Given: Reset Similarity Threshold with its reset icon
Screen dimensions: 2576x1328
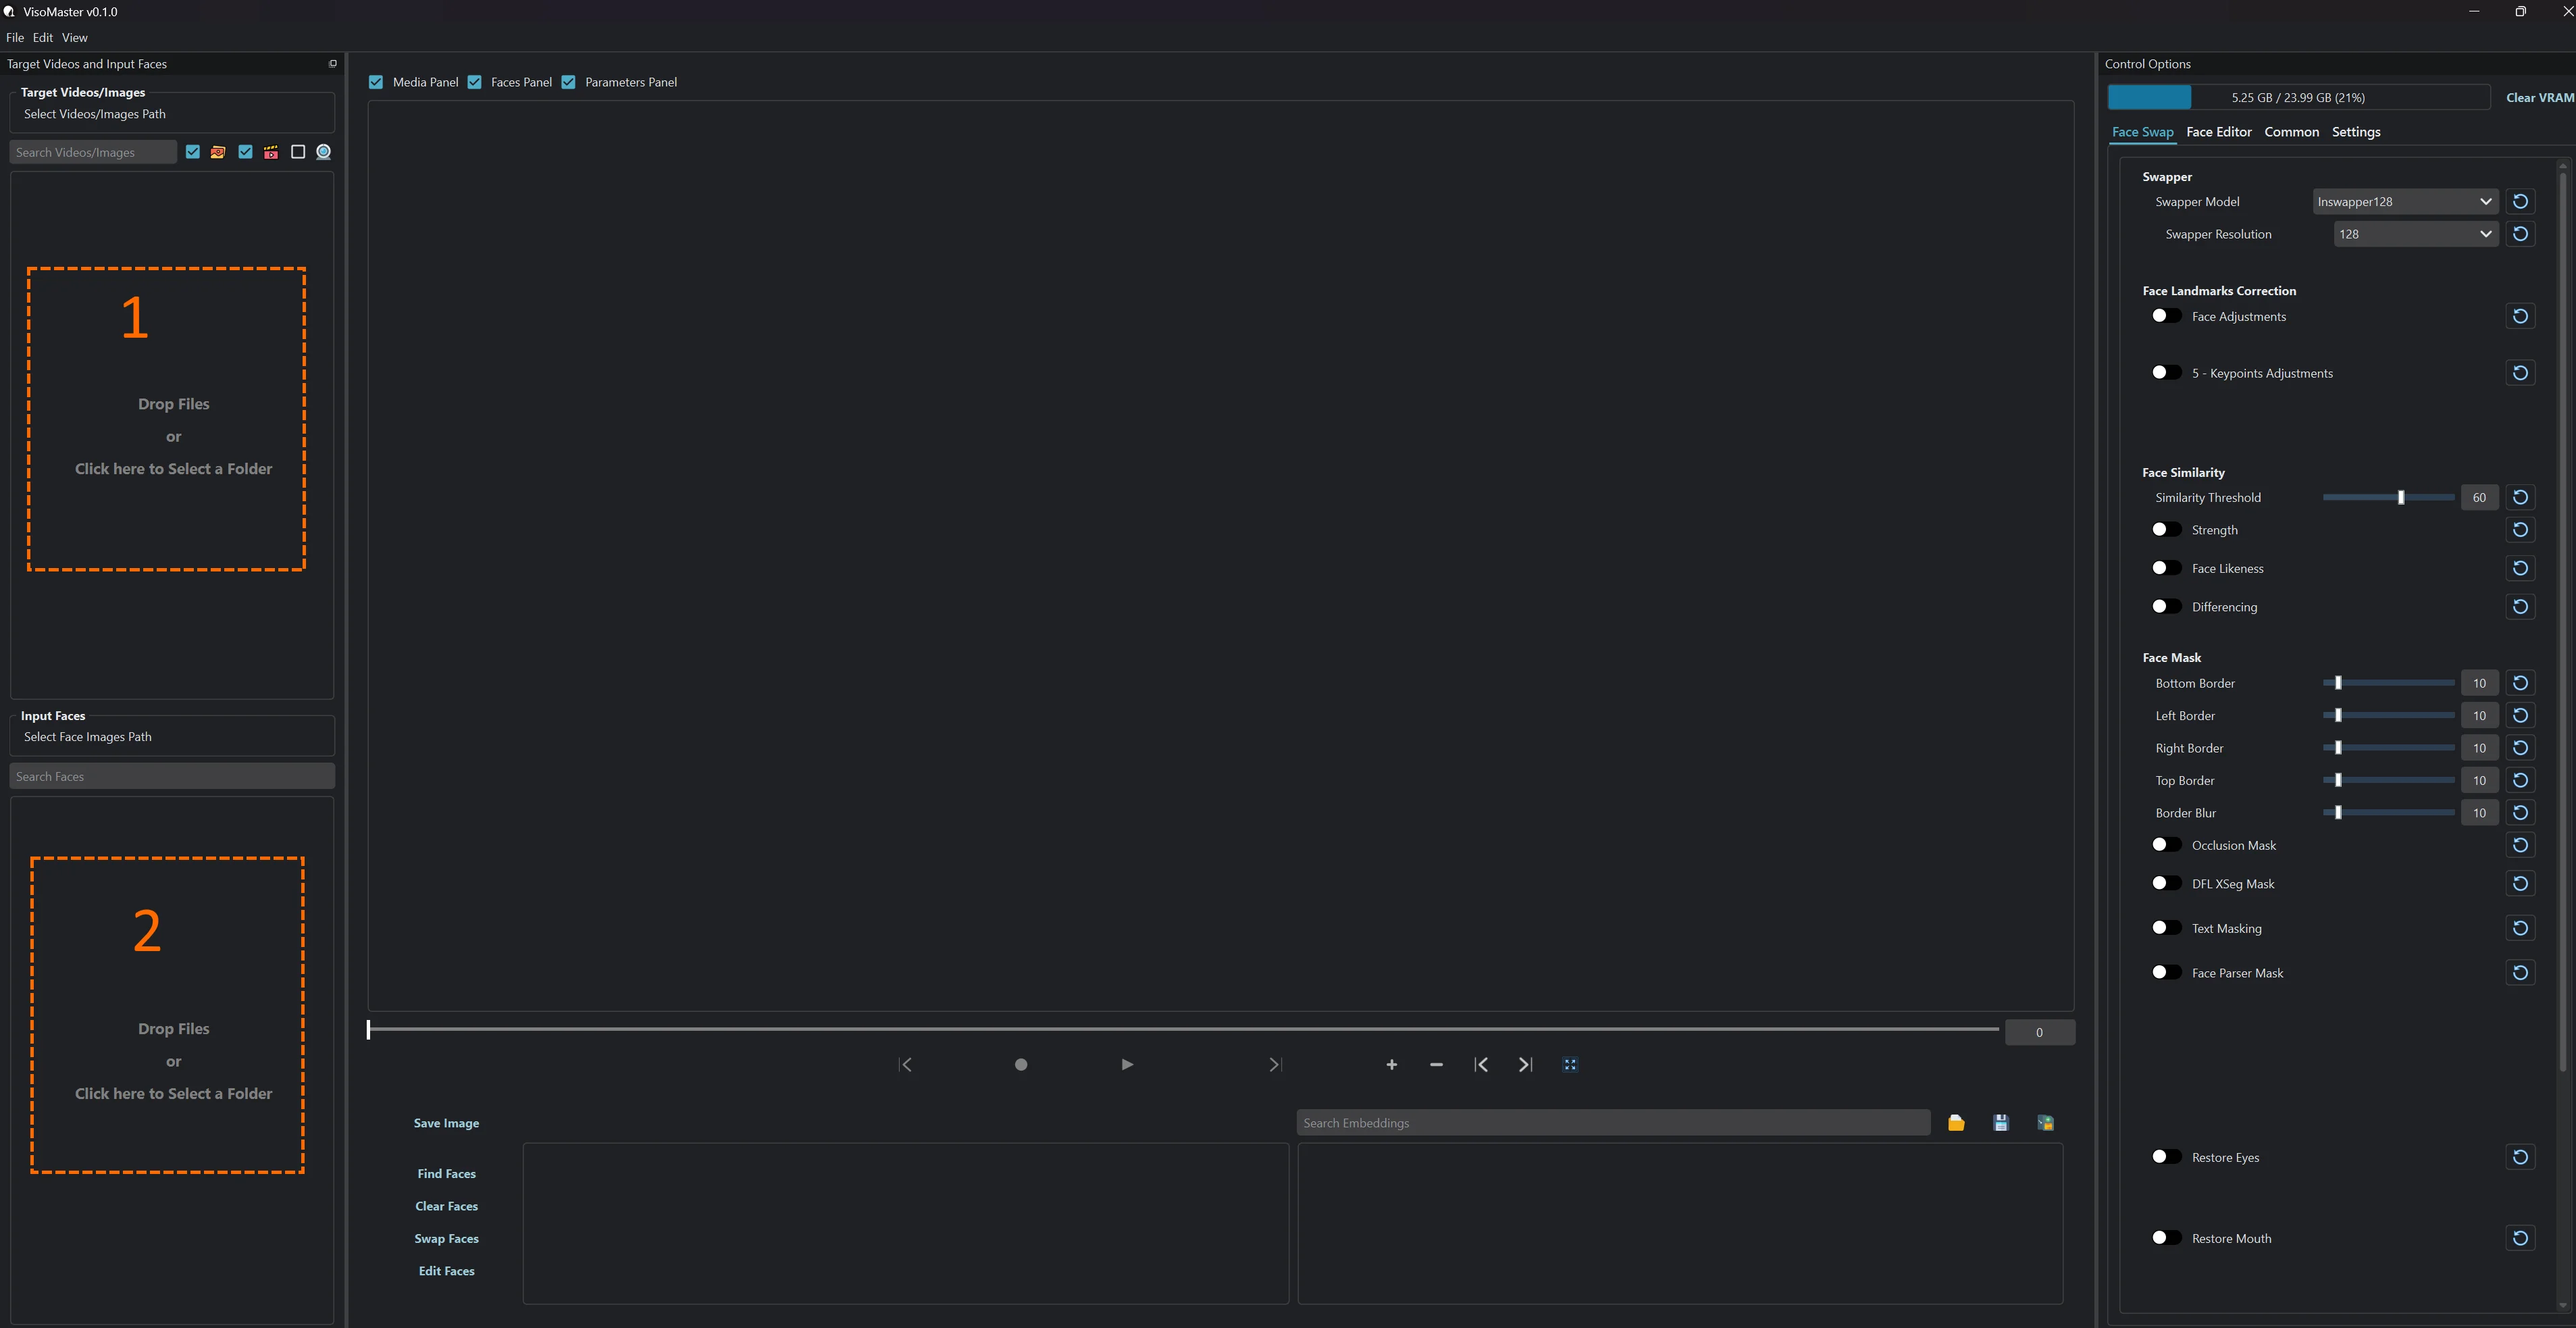Looking at the screenshot, I should tap(2520, 497).
